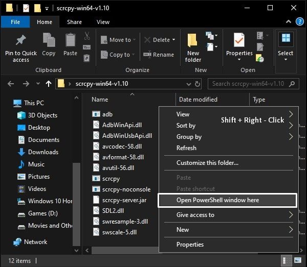The height and width of the screenshot is (267, 307).
Task: Open the Delete dropdown arrow
Action: click(x=173, y=40)
